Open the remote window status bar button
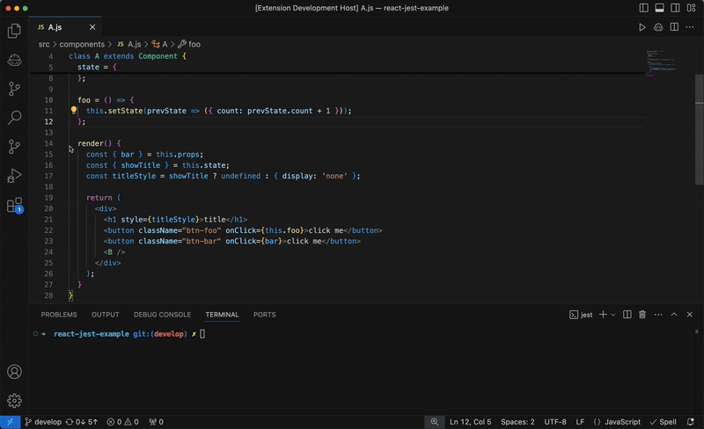Image resolution: width=704 pixels, height=429 pixels. click(10, 422)
